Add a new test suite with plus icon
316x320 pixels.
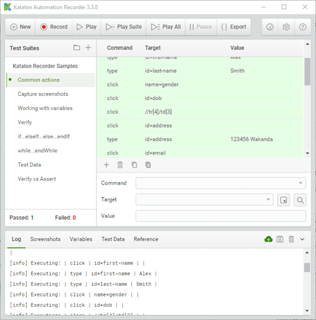pyautogui.click(x=88, y=47)
